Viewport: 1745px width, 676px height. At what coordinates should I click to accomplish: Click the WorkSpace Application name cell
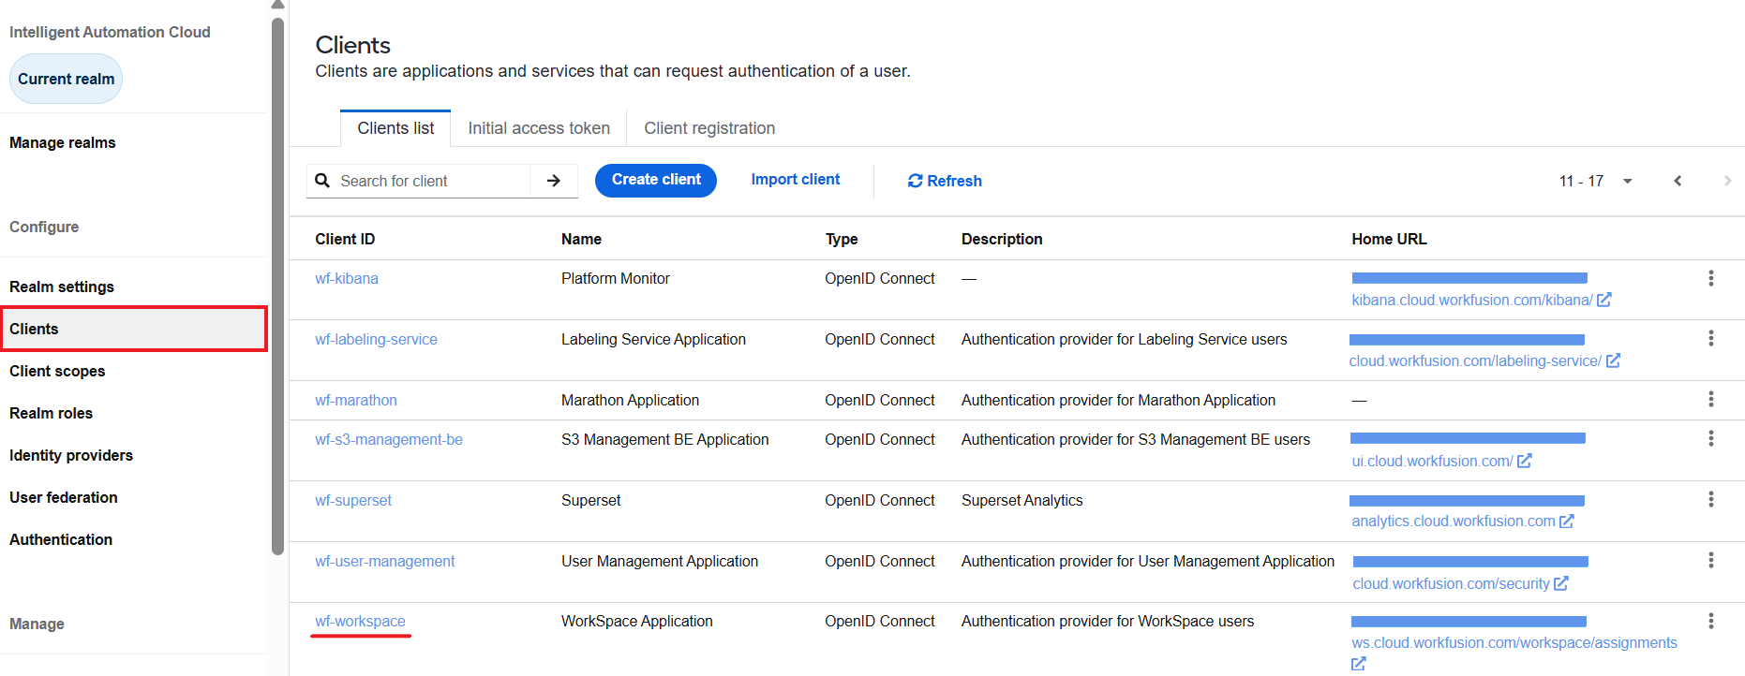tap(637, 621)
